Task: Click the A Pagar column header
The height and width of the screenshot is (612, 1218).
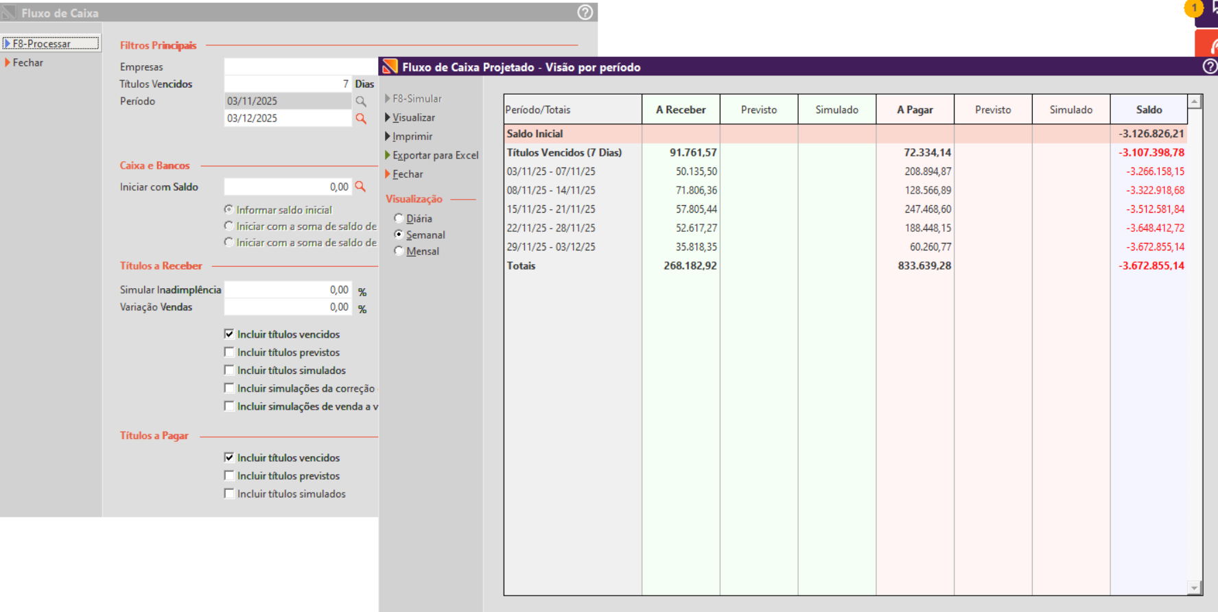Action: (x=915, y=110)
